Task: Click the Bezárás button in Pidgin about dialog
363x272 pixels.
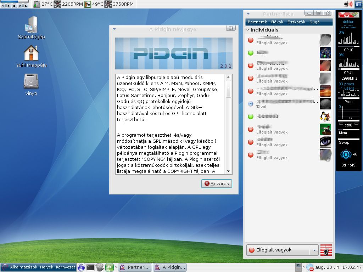Action: tap(217, 184)
